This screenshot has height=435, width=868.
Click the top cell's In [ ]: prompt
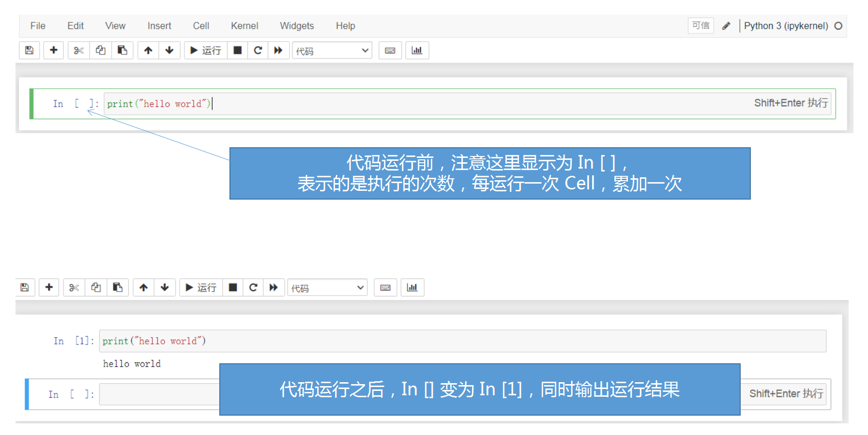tap(76, 104)
